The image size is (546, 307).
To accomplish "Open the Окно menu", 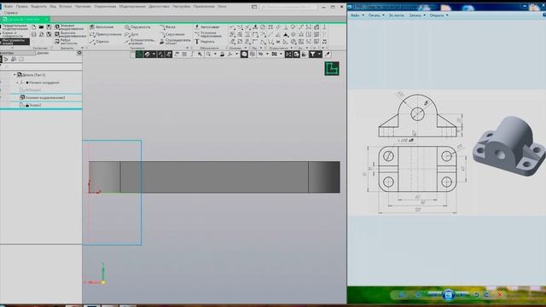I will coord(222,6).
